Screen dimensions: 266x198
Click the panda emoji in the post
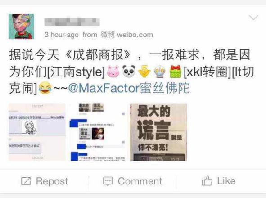click(x=129, y=71)
